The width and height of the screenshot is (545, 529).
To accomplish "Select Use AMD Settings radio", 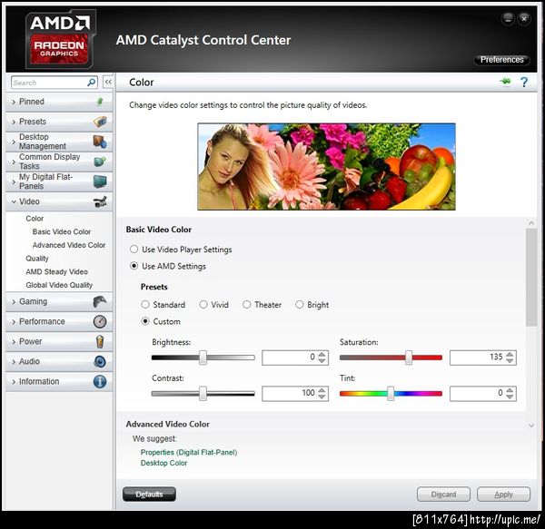I will pyautogui.click(x=134, y=266).
